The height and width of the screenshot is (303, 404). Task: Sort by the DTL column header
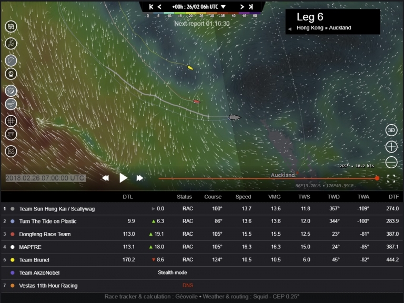click(127, 197)
